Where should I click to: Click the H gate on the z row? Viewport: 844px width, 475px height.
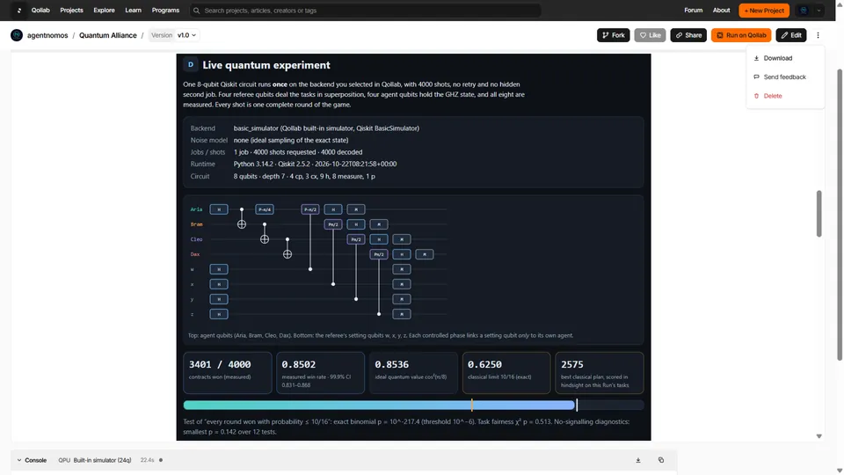219,314
